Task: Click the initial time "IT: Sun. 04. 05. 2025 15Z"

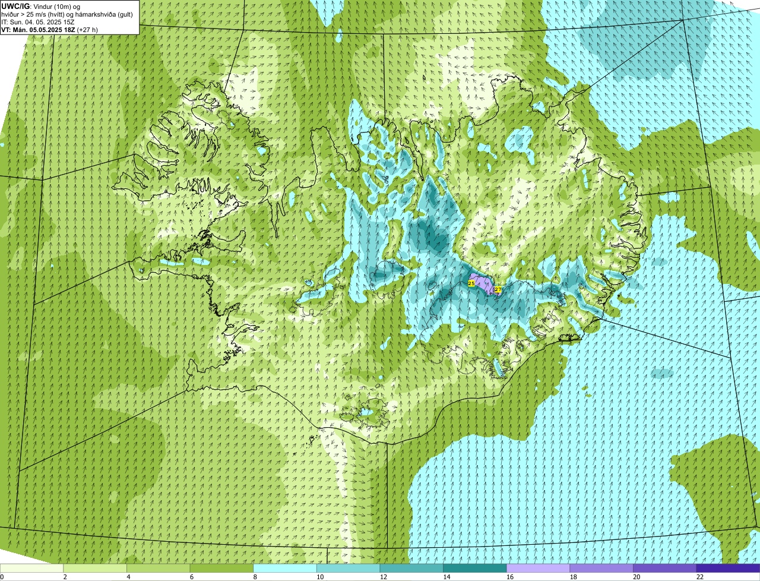Action: tap(38, 21)
